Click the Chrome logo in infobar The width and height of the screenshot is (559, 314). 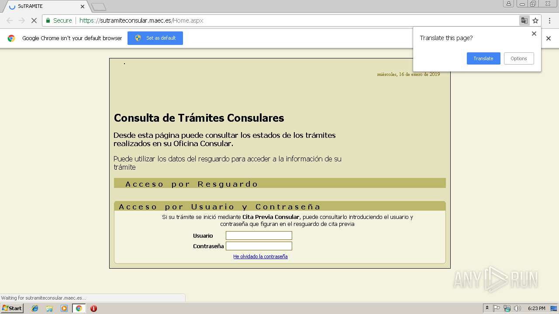[11, 38]
